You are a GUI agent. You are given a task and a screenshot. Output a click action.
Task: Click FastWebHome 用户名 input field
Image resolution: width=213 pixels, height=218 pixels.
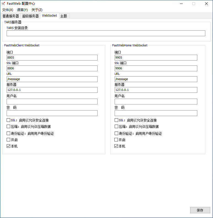pyautogui.click(x=156, y=101)
